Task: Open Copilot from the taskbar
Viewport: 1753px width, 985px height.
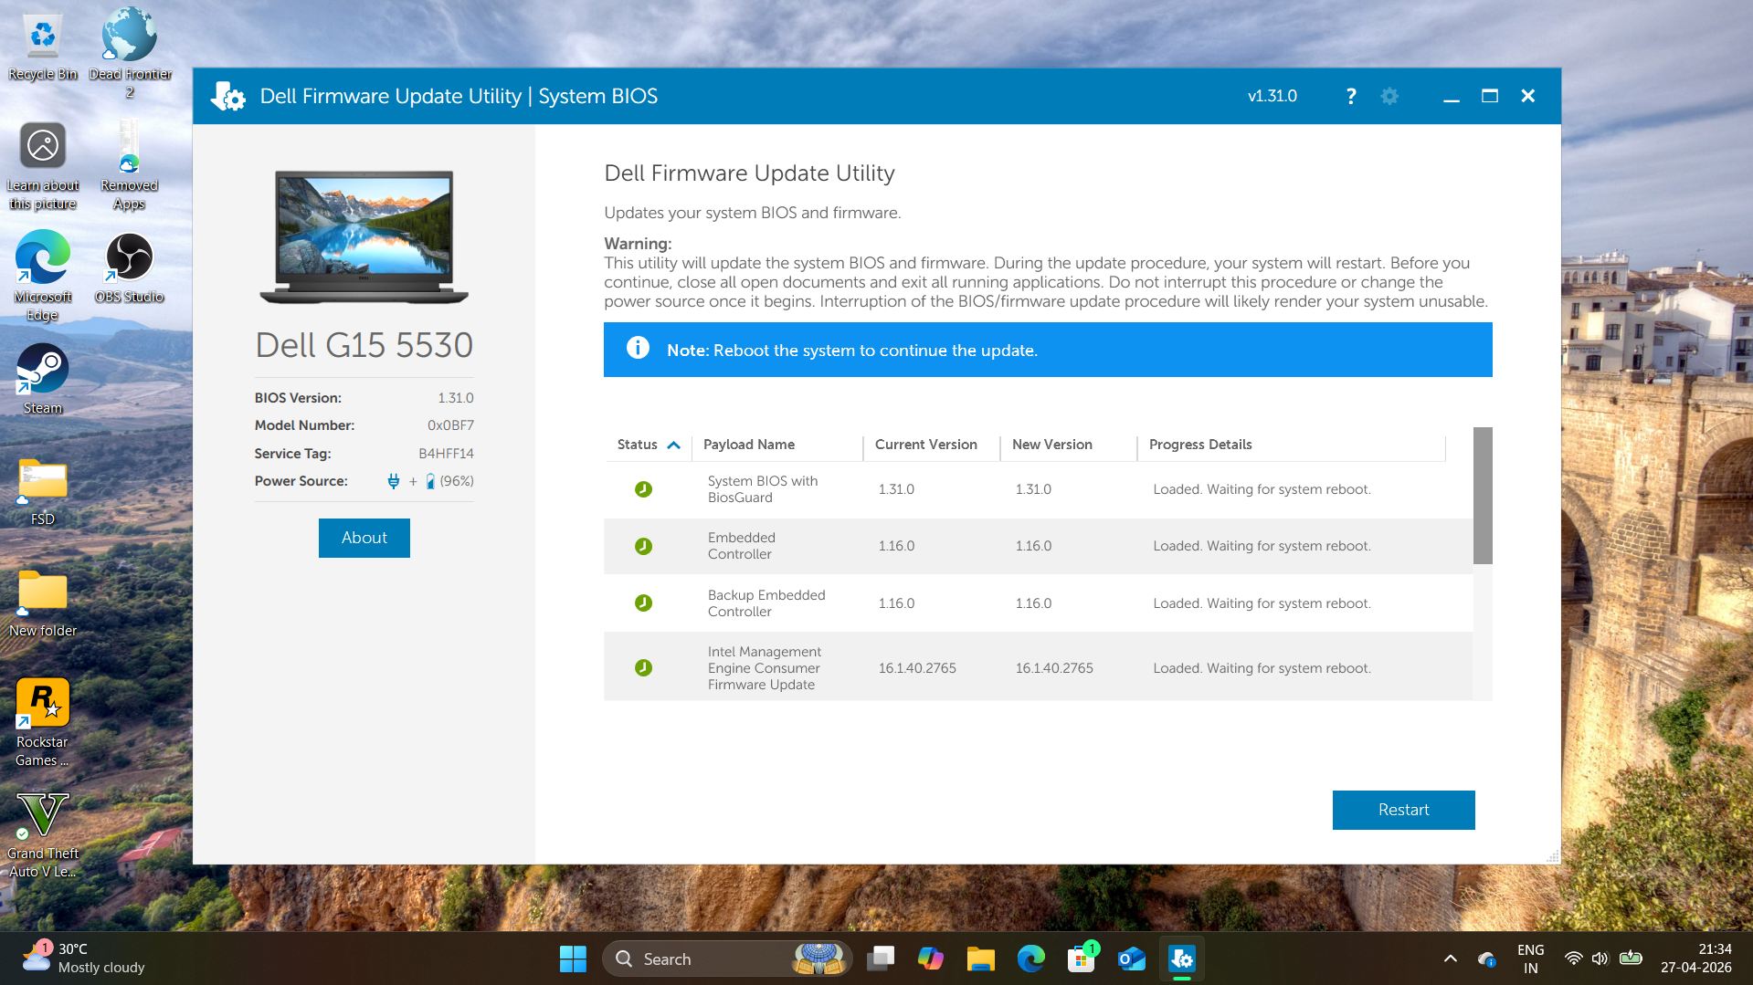Action: [x=931, y=959]
